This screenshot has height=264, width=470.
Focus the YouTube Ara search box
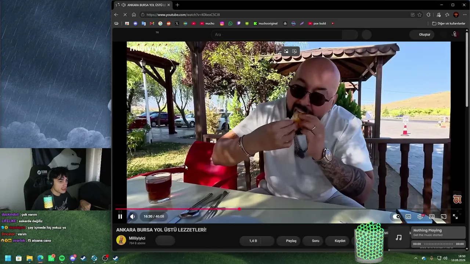tap(276, 34)
